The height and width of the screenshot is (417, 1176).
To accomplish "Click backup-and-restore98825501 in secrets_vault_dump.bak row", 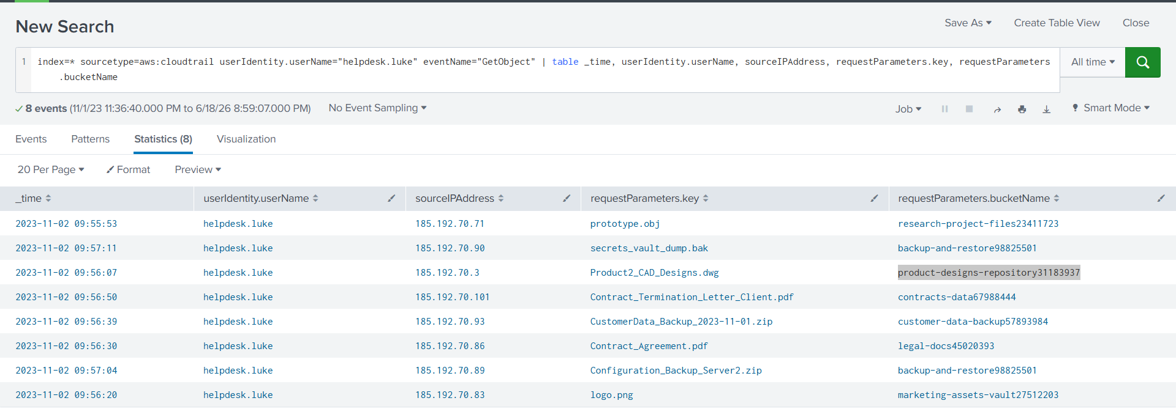I will point(967,248).
